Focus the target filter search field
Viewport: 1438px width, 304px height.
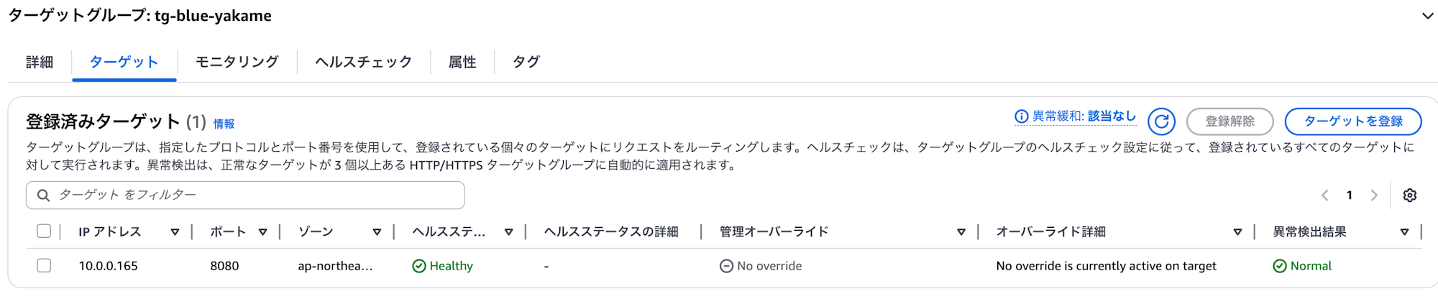[245, 195]
